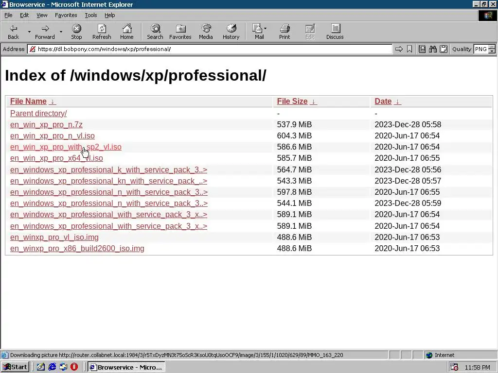Click the Browservice taskbar window button
Screen dimensions: 498x373
(x=126, y=367)
